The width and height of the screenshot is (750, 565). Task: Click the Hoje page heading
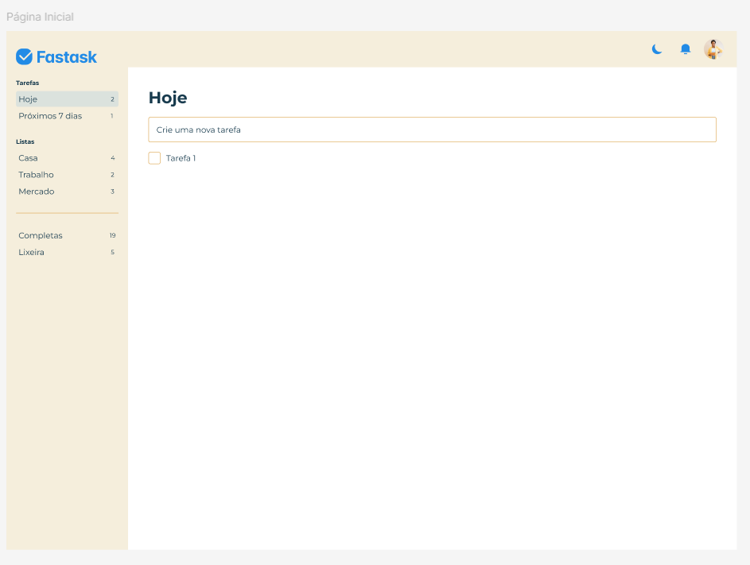[168, 98]
